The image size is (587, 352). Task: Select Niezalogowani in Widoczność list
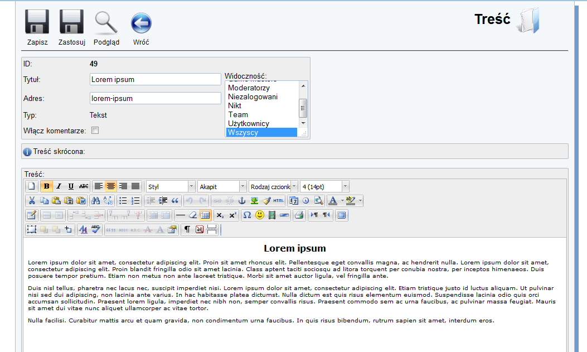pyautogui.click(x=261, y=97)
